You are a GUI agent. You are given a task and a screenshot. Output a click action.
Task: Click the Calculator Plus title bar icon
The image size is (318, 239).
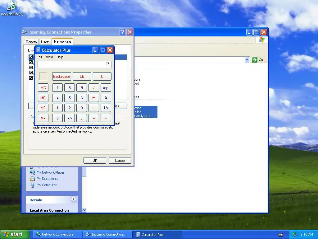point(38,50)
